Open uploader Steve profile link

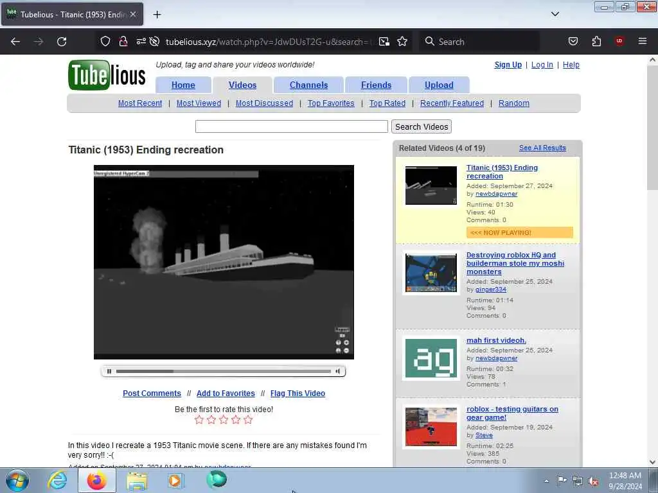(x=484, y=435)
